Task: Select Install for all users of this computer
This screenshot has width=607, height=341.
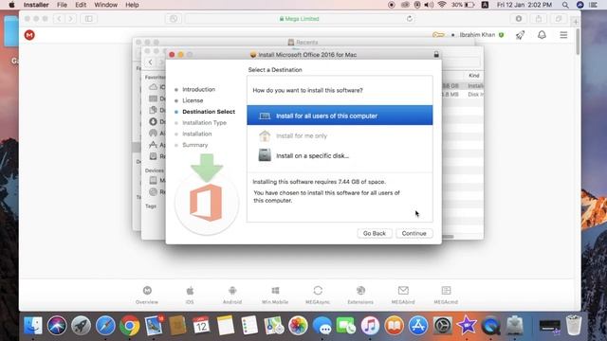Action: [x=340, y=116]
